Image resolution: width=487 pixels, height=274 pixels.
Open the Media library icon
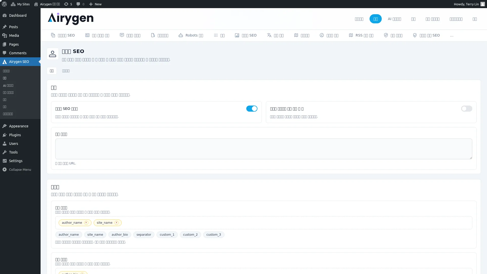pos(5,36)
